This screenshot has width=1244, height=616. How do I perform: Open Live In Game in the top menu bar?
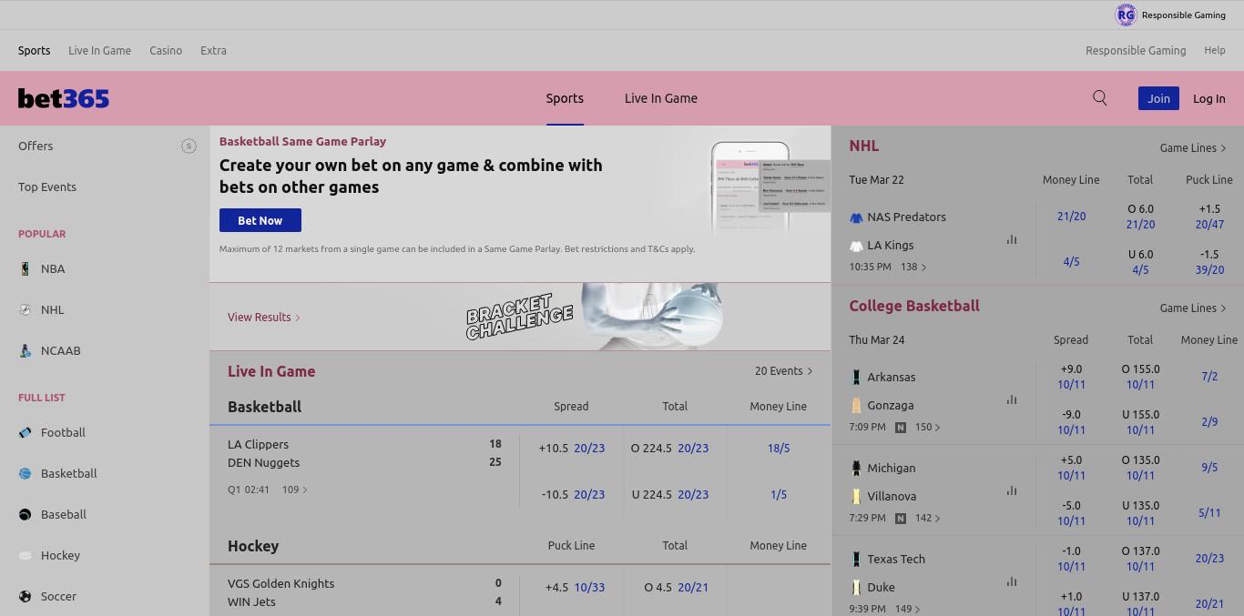coord(99,51)
